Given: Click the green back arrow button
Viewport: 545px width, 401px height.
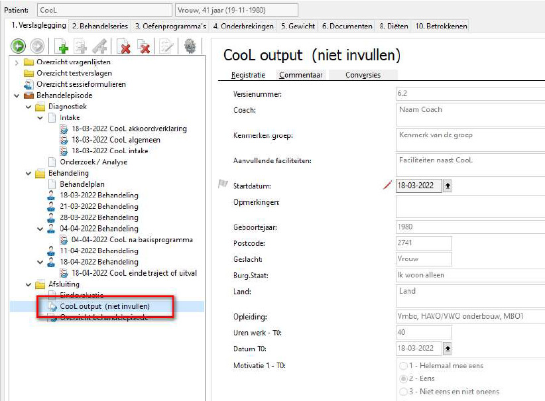Looking at the screenshot, I should [18, 46].
